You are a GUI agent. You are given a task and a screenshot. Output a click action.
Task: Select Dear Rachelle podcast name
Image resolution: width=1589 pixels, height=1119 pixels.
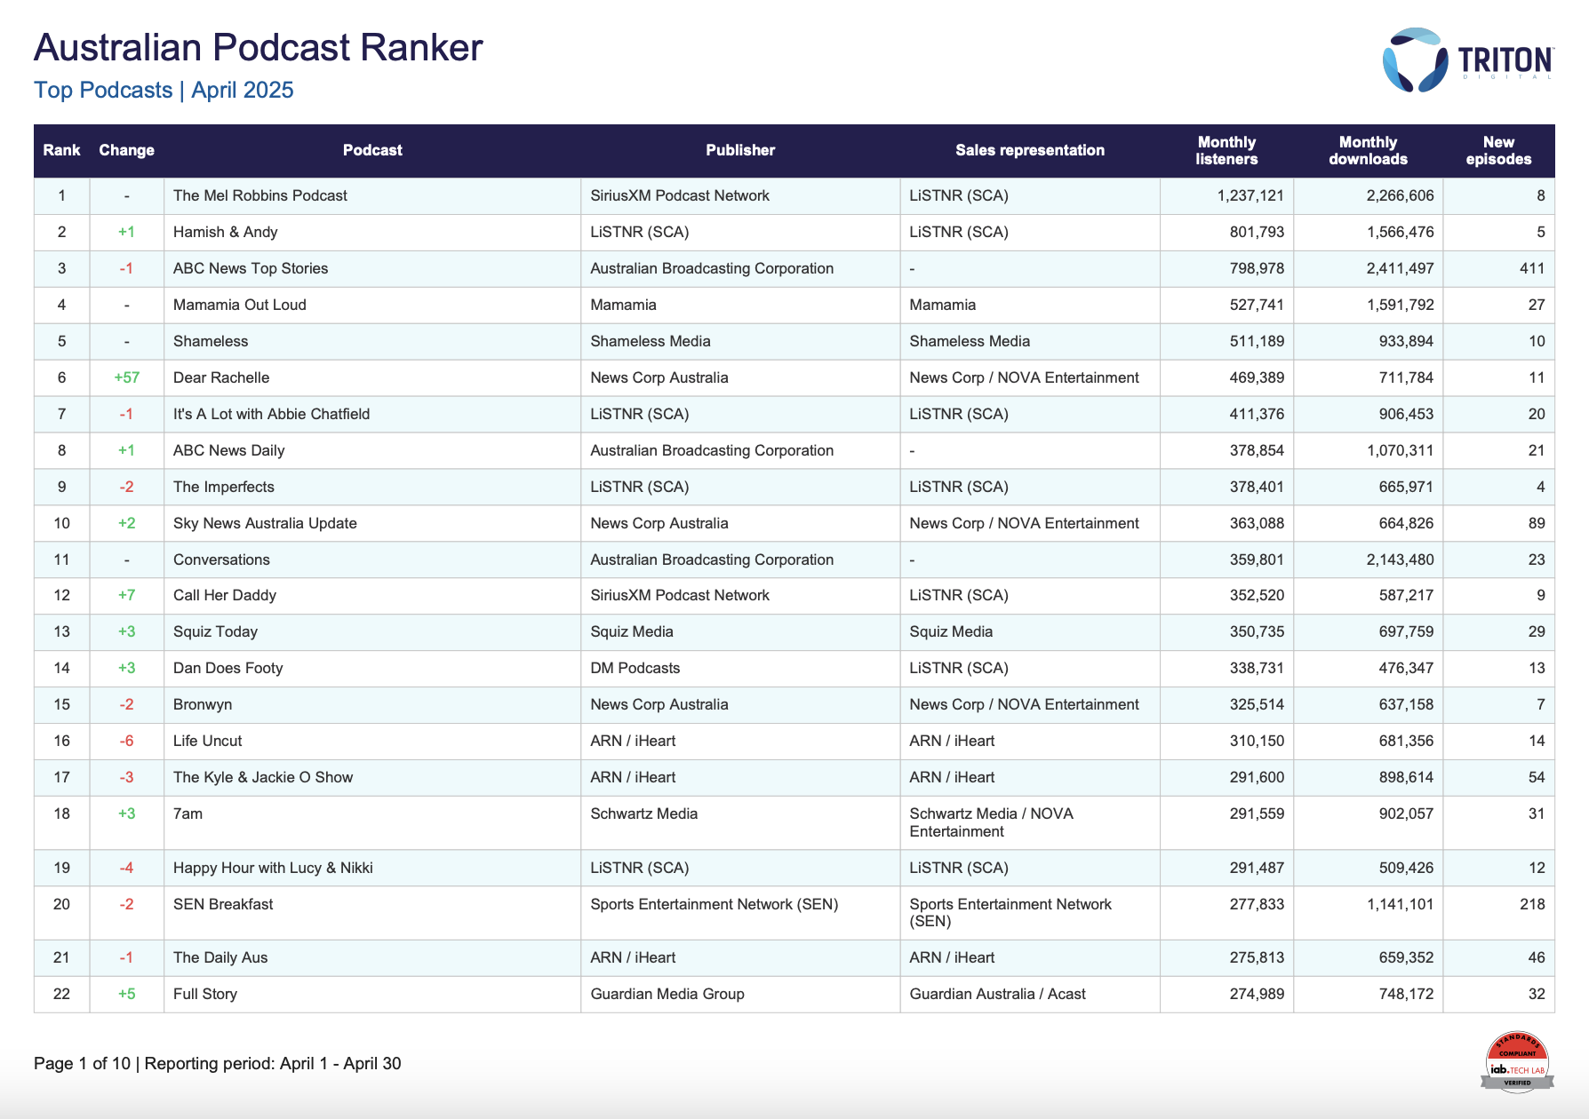(221, 377)
